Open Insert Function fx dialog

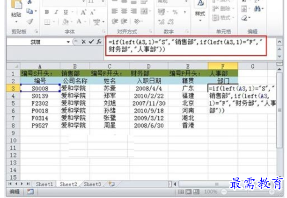[x=99, y=42]
